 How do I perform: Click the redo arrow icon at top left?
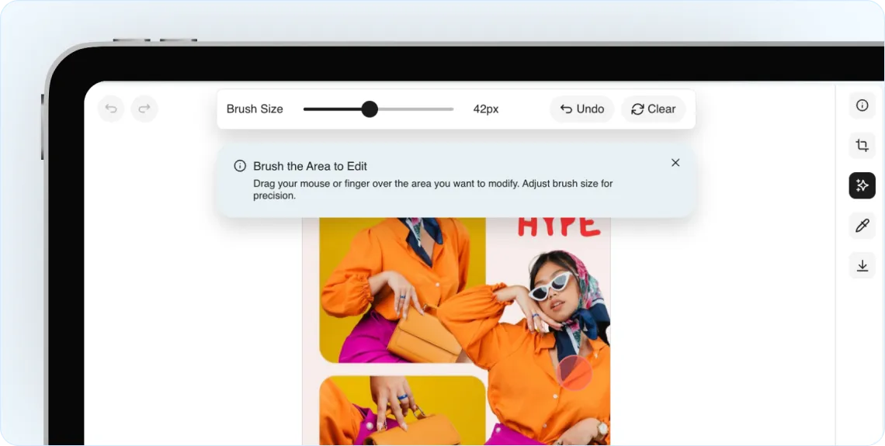[144, 109]
